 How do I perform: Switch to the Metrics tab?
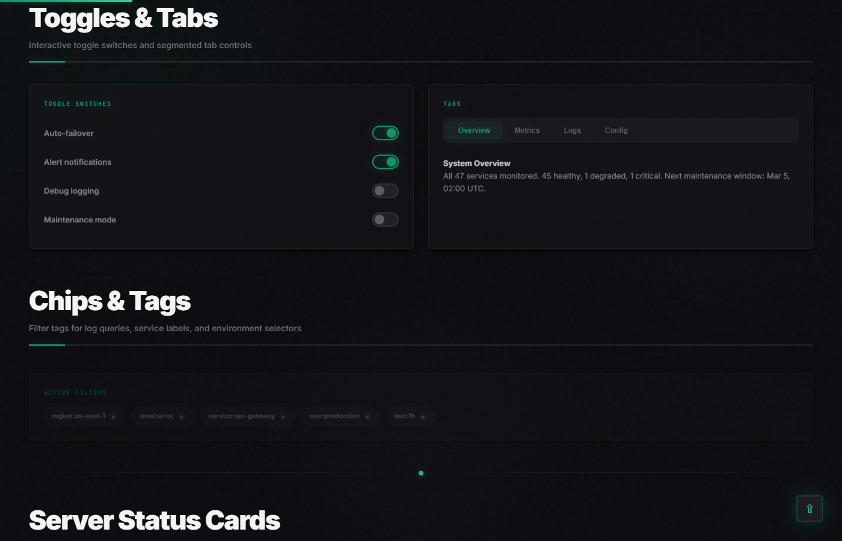click(527, 130)
